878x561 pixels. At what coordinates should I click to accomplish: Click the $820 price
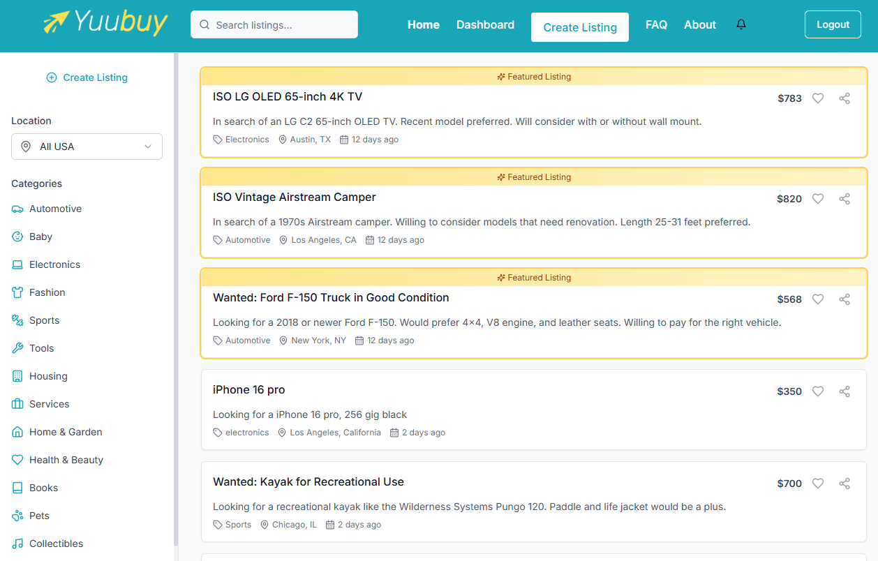789,199
